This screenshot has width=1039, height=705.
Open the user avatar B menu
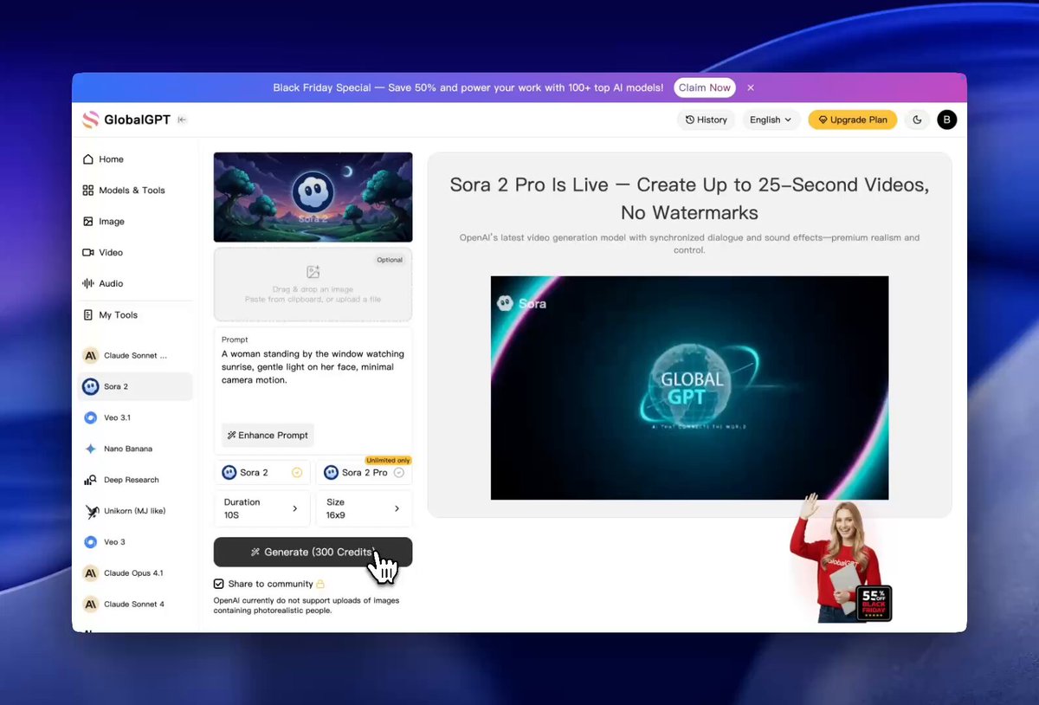(947, 120)
